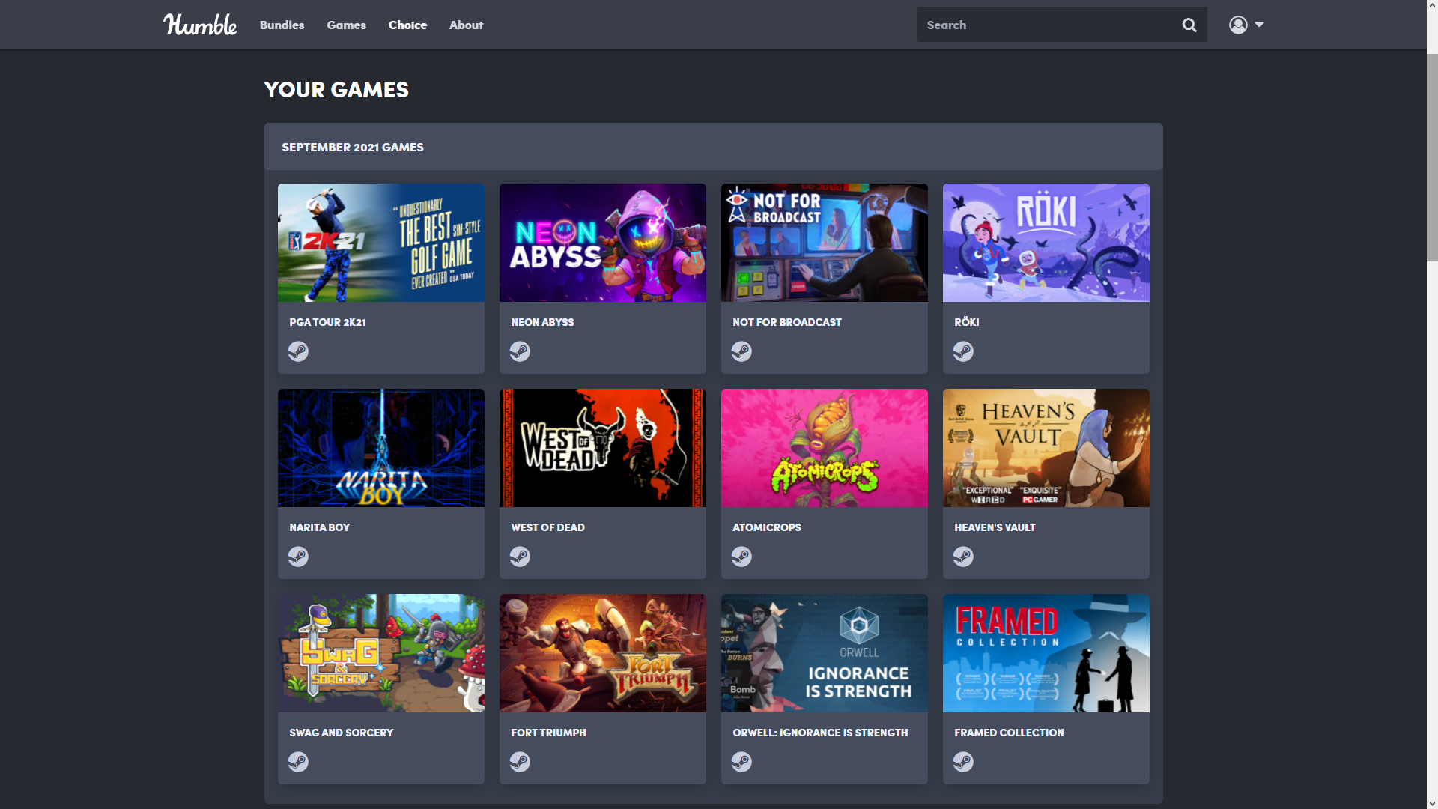This screenshot has height=809, width=1438.
Task: Click the Steam icon under Framed Collection
Action: coord(963,762)
